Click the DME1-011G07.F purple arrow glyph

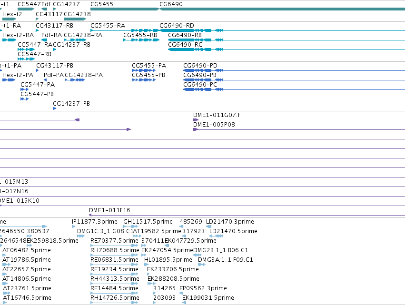(x=196, y=120)
